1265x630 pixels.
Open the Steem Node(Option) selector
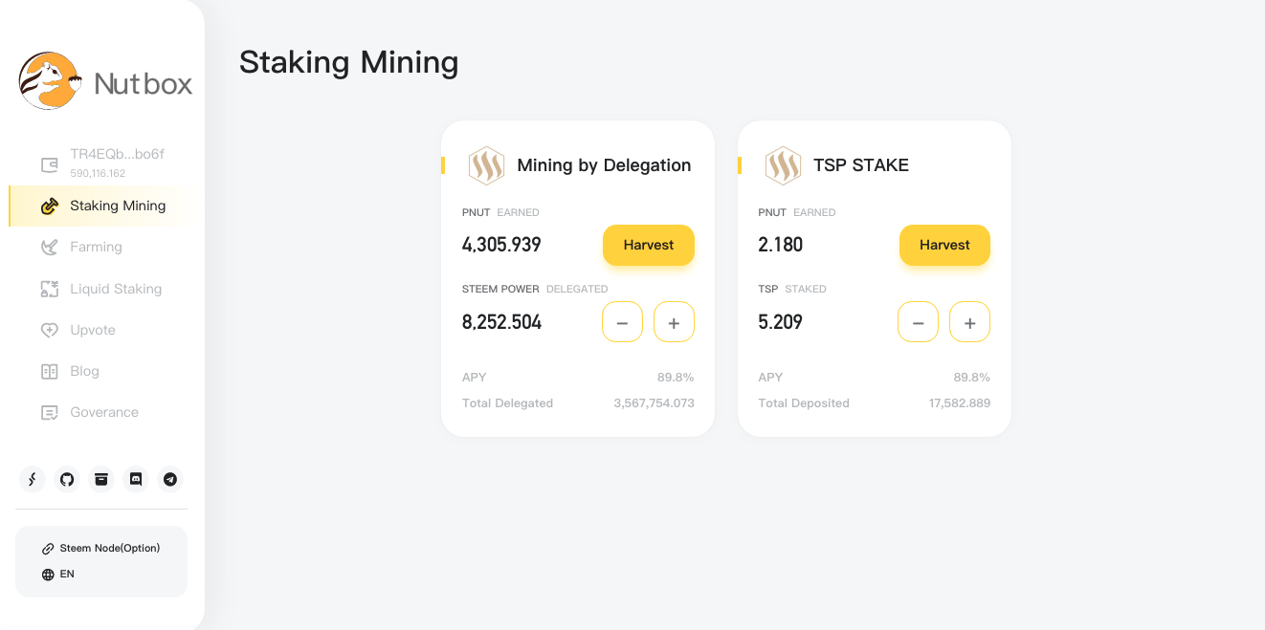[x=100, y=549]
